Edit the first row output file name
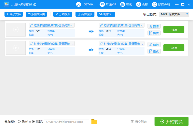Screen dimensions: 193x128 pyautogui.click(x=122, y=25)
